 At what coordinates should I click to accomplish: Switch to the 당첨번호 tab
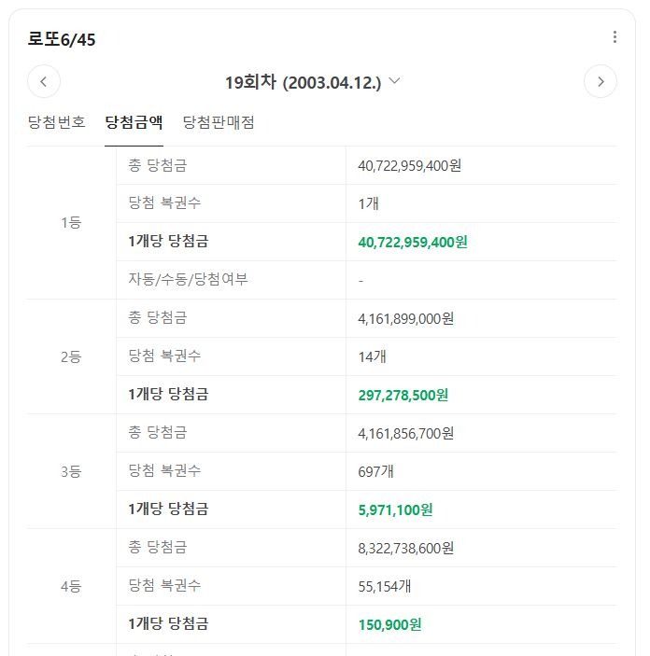(x=57, y=122)
